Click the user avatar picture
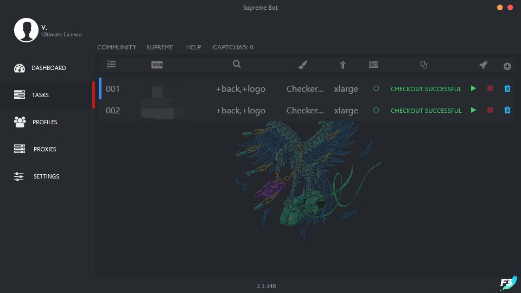521x293 pixels. click(x=26, y=30)
